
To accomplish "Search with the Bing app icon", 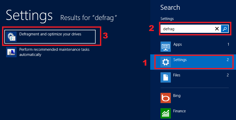I will (x=166, y=98).
